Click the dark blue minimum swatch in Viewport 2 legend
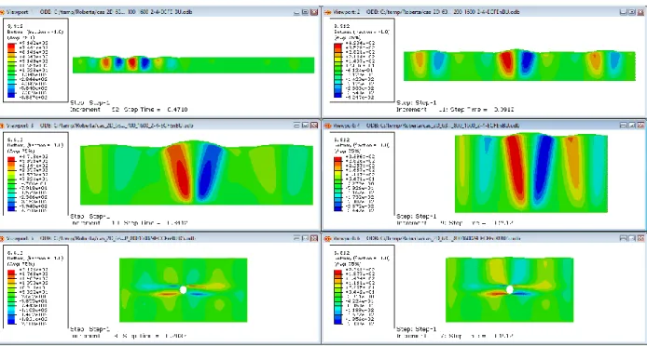The width and height of the screenshot is (647, 346). (x=337, y=95)
